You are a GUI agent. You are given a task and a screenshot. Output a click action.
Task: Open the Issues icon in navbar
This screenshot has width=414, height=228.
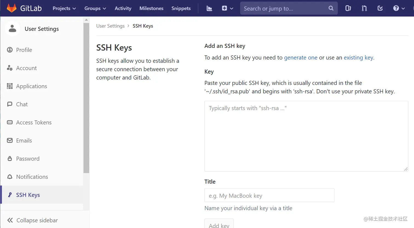click(x=348, y=8)
